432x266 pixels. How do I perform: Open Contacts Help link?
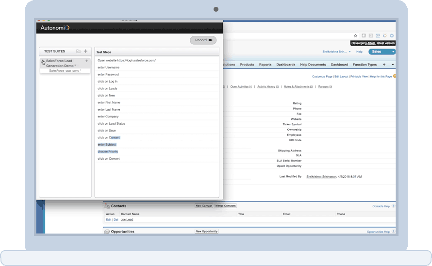point(381,206)
